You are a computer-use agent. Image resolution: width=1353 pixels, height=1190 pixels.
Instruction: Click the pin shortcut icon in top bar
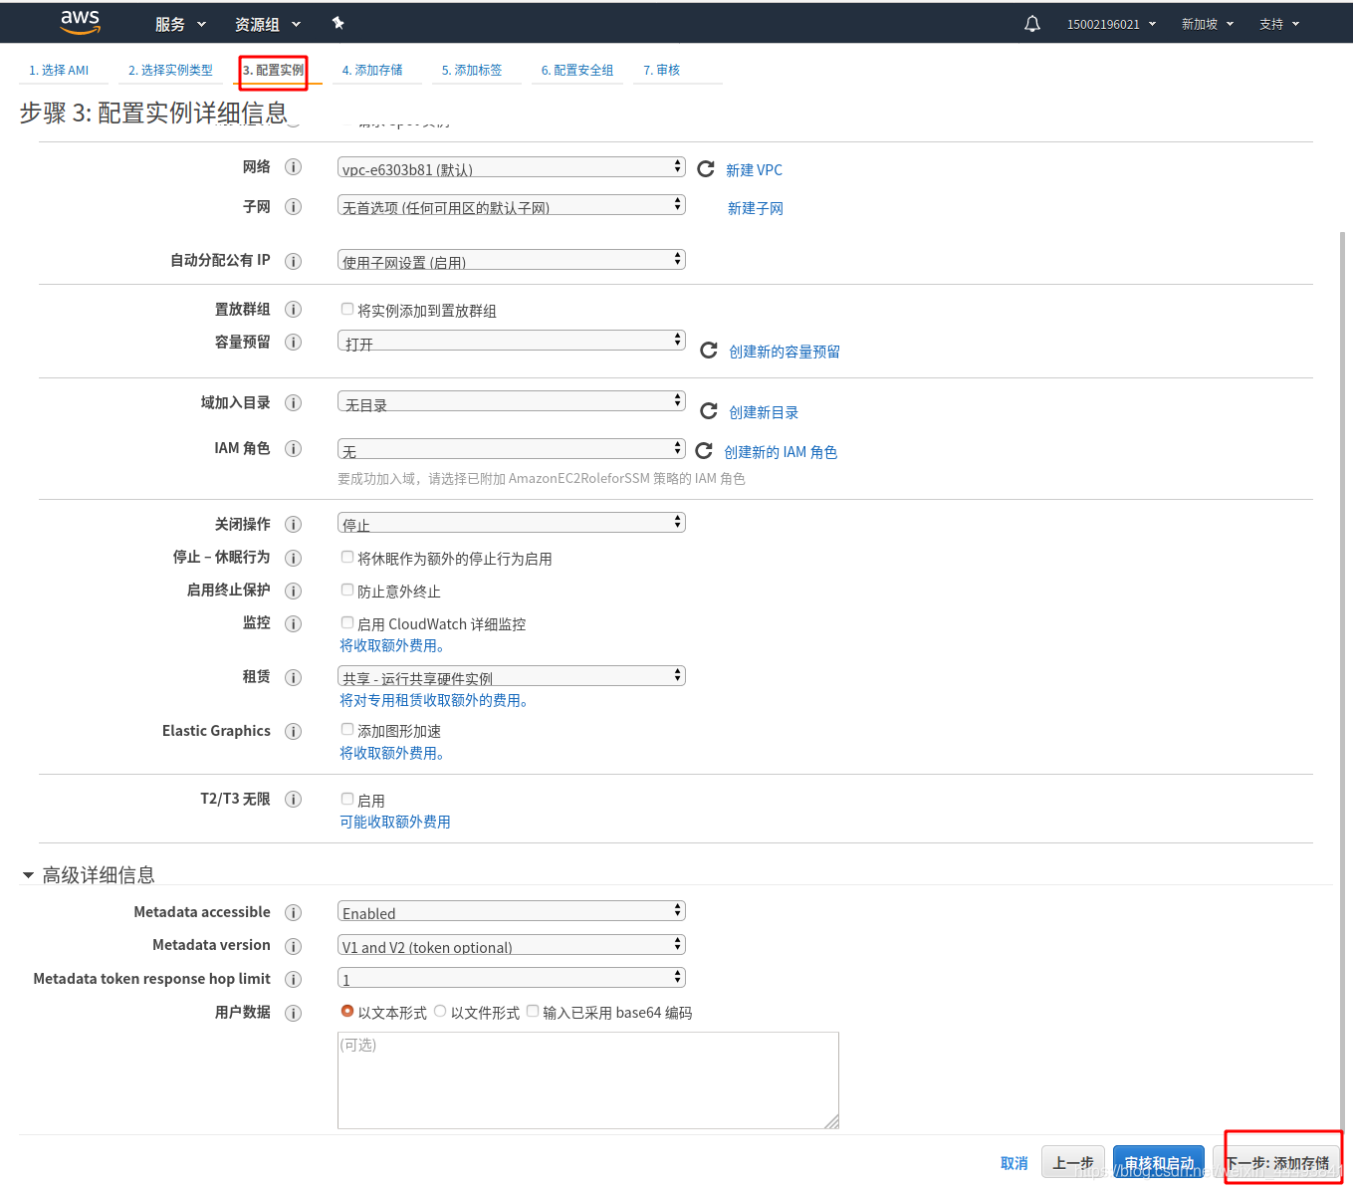338,23
